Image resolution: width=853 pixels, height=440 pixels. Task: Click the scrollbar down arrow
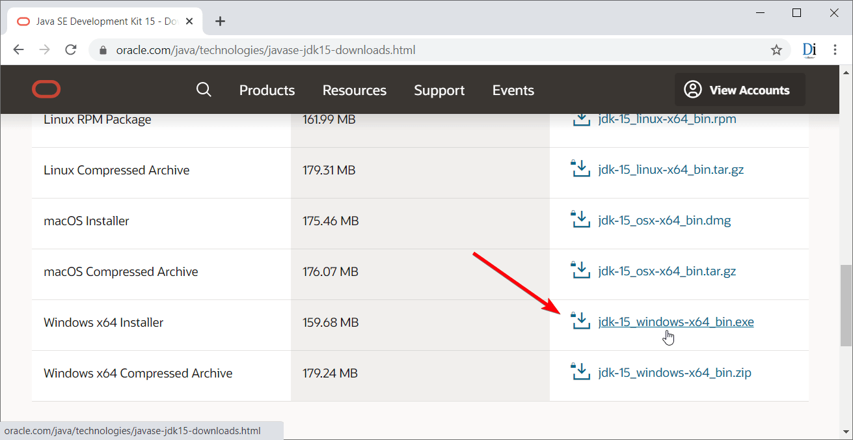[846, 433]
